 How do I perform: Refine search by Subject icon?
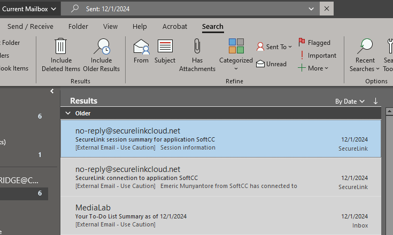pyautogui.click(x=165, y=46)
